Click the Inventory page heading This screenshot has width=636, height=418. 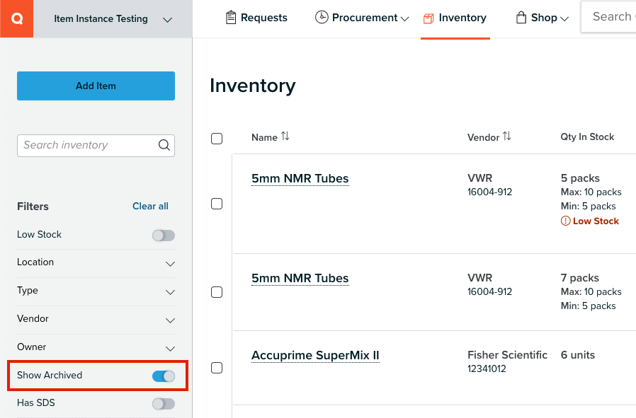253,86
